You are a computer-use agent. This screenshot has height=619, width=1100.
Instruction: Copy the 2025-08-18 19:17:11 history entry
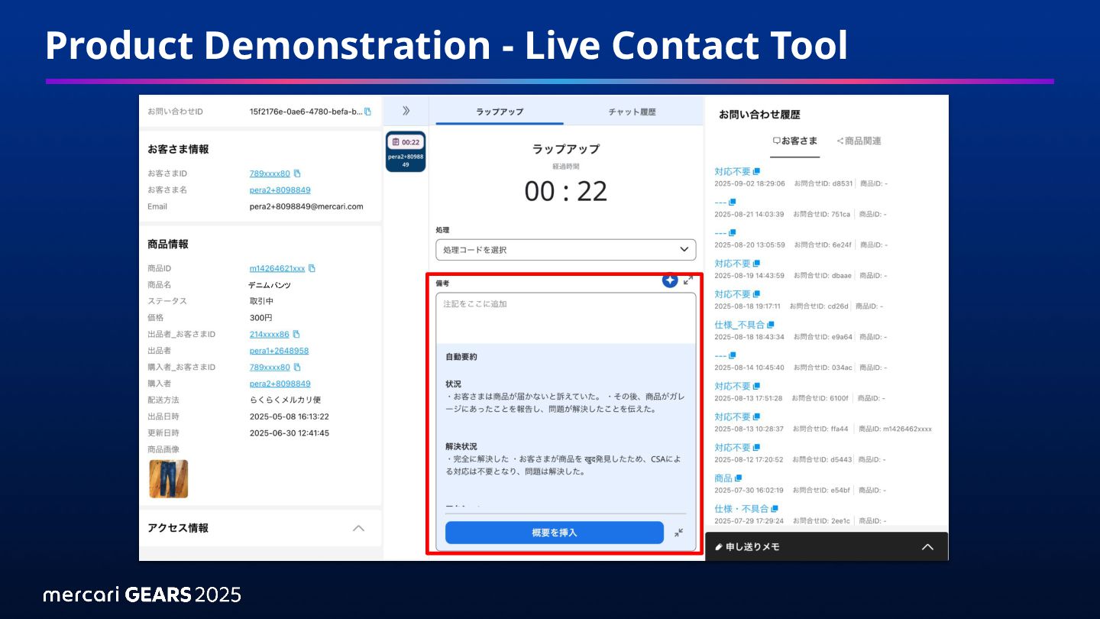pyautogui.click(x=756, y=294)
